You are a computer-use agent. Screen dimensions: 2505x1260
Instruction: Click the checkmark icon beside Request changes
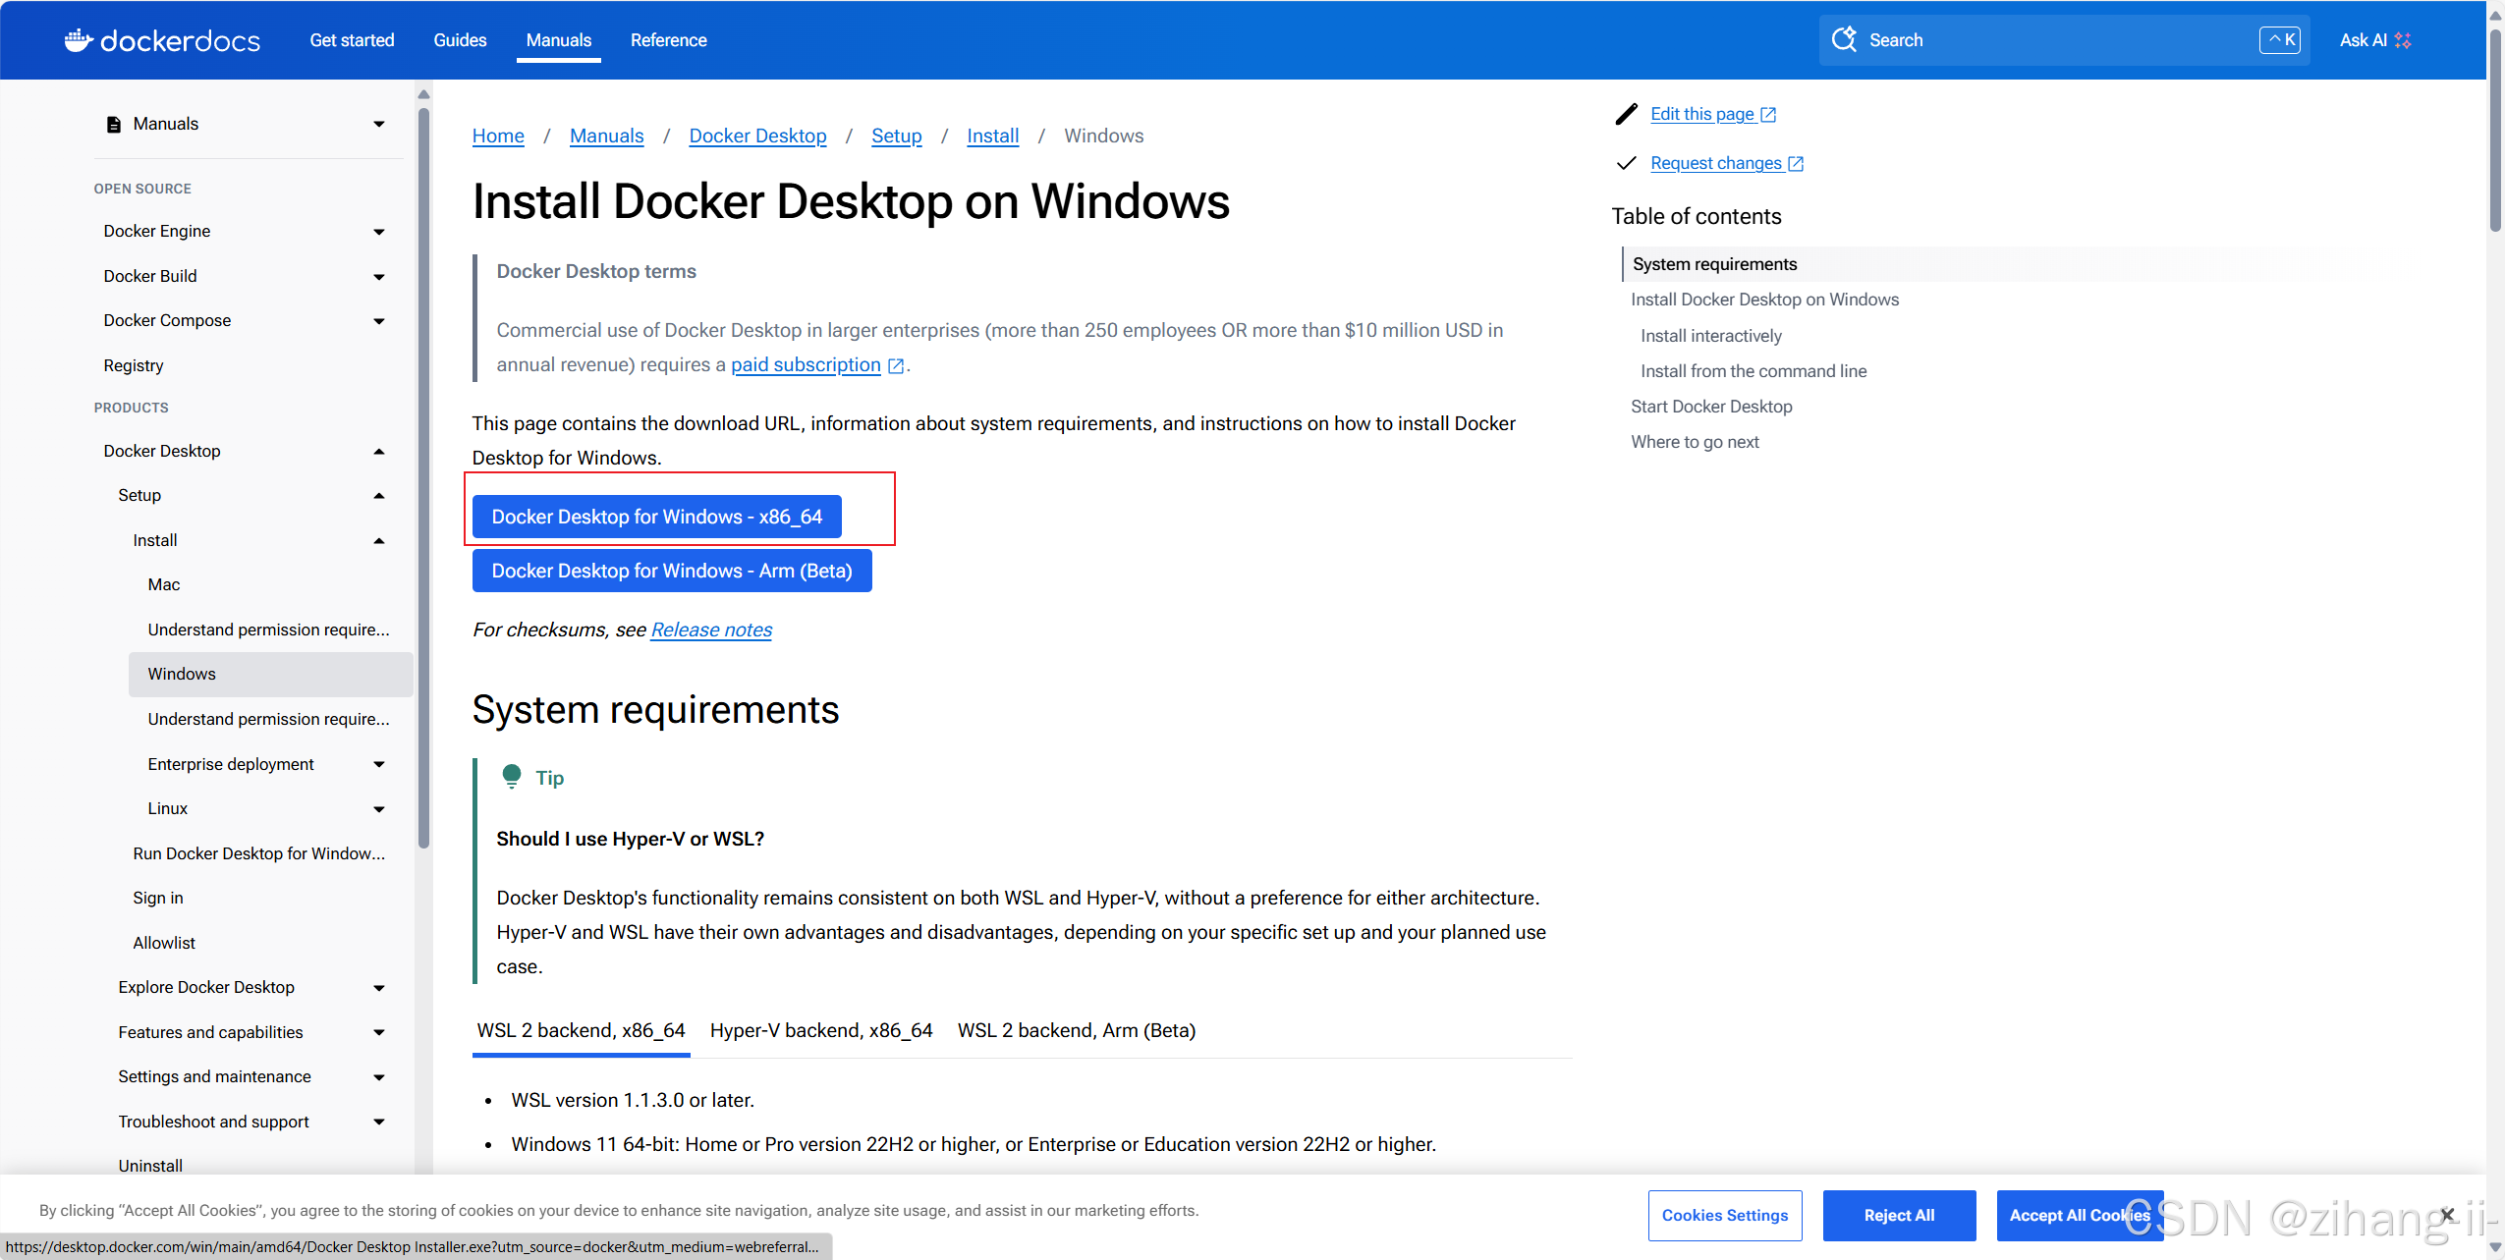pos(1627,163)
